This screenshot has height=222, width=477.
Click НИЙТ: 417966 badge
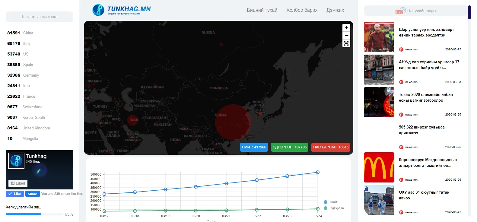(x=254, y=147)
